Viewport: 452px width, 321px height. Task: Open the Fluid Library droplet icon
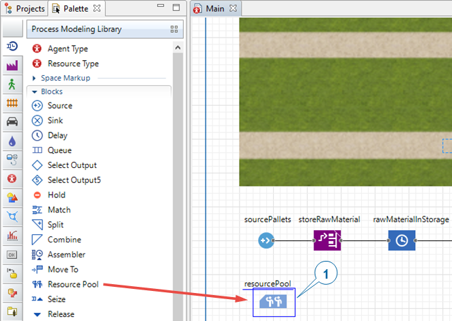12,141
